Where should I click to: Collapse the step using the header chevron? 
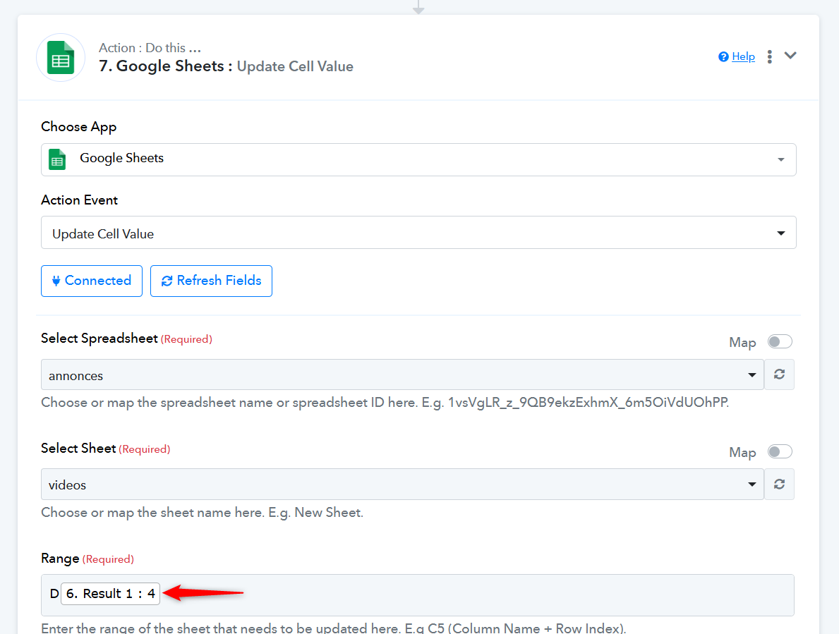(790, 56)
